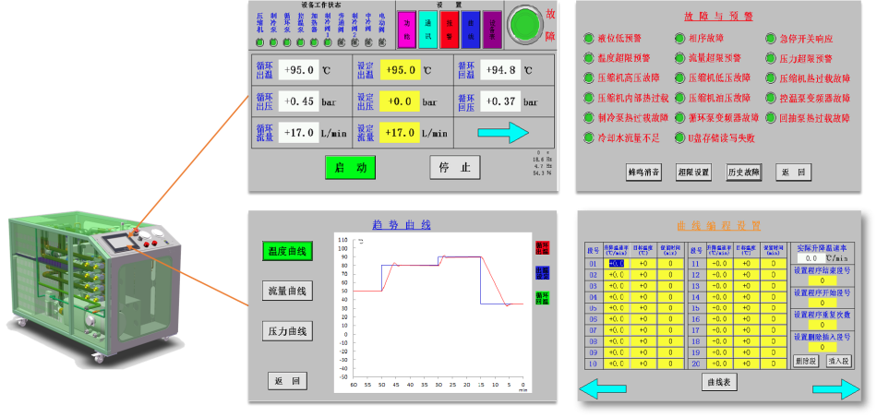Image resolution: width=877 pixels, height=417 pixels.
Task: Click the 返回 button on trend page
Action: click(287, 381)
